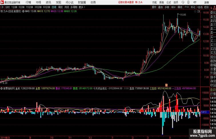Click the 主买: 12922159.00 value

tap(25, 88)
